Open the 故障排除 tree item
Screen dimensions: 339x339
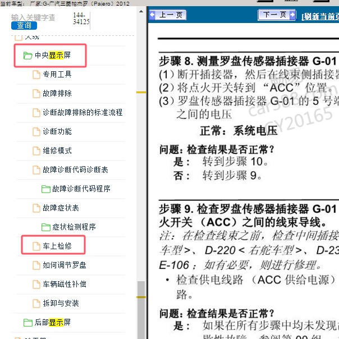tap(57, 93)
